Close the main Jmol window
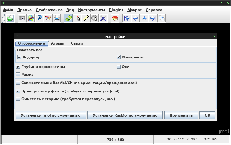The image size is (231, 145). tap(228, 3)
